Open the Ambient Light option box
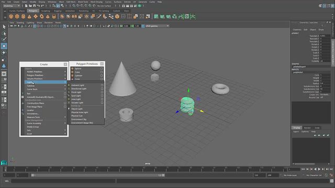Viewport: 335px width, 188px height. (x=102, y=85)
